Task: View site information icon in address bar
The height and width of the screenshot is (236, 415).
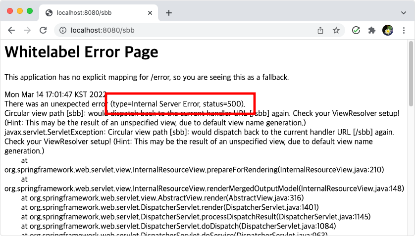Action: tap(63, 30)
